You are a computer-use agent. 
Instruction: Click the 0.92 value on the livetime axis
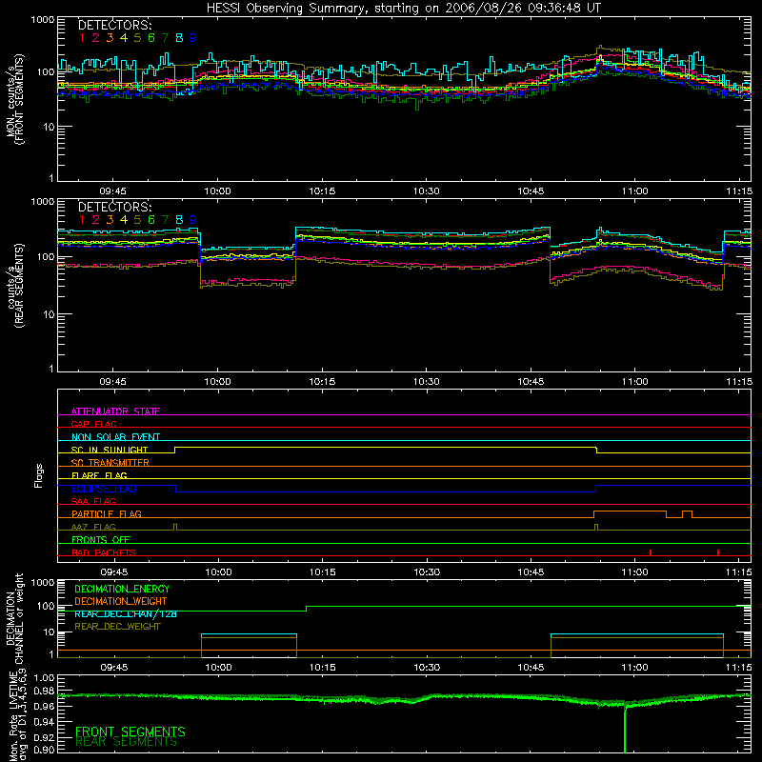coord(44,737)
